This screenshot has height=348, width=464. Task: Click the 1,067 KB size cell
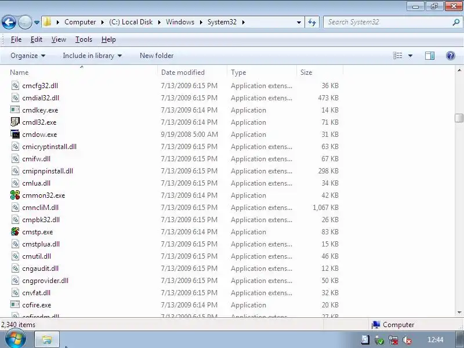point(325,208)
